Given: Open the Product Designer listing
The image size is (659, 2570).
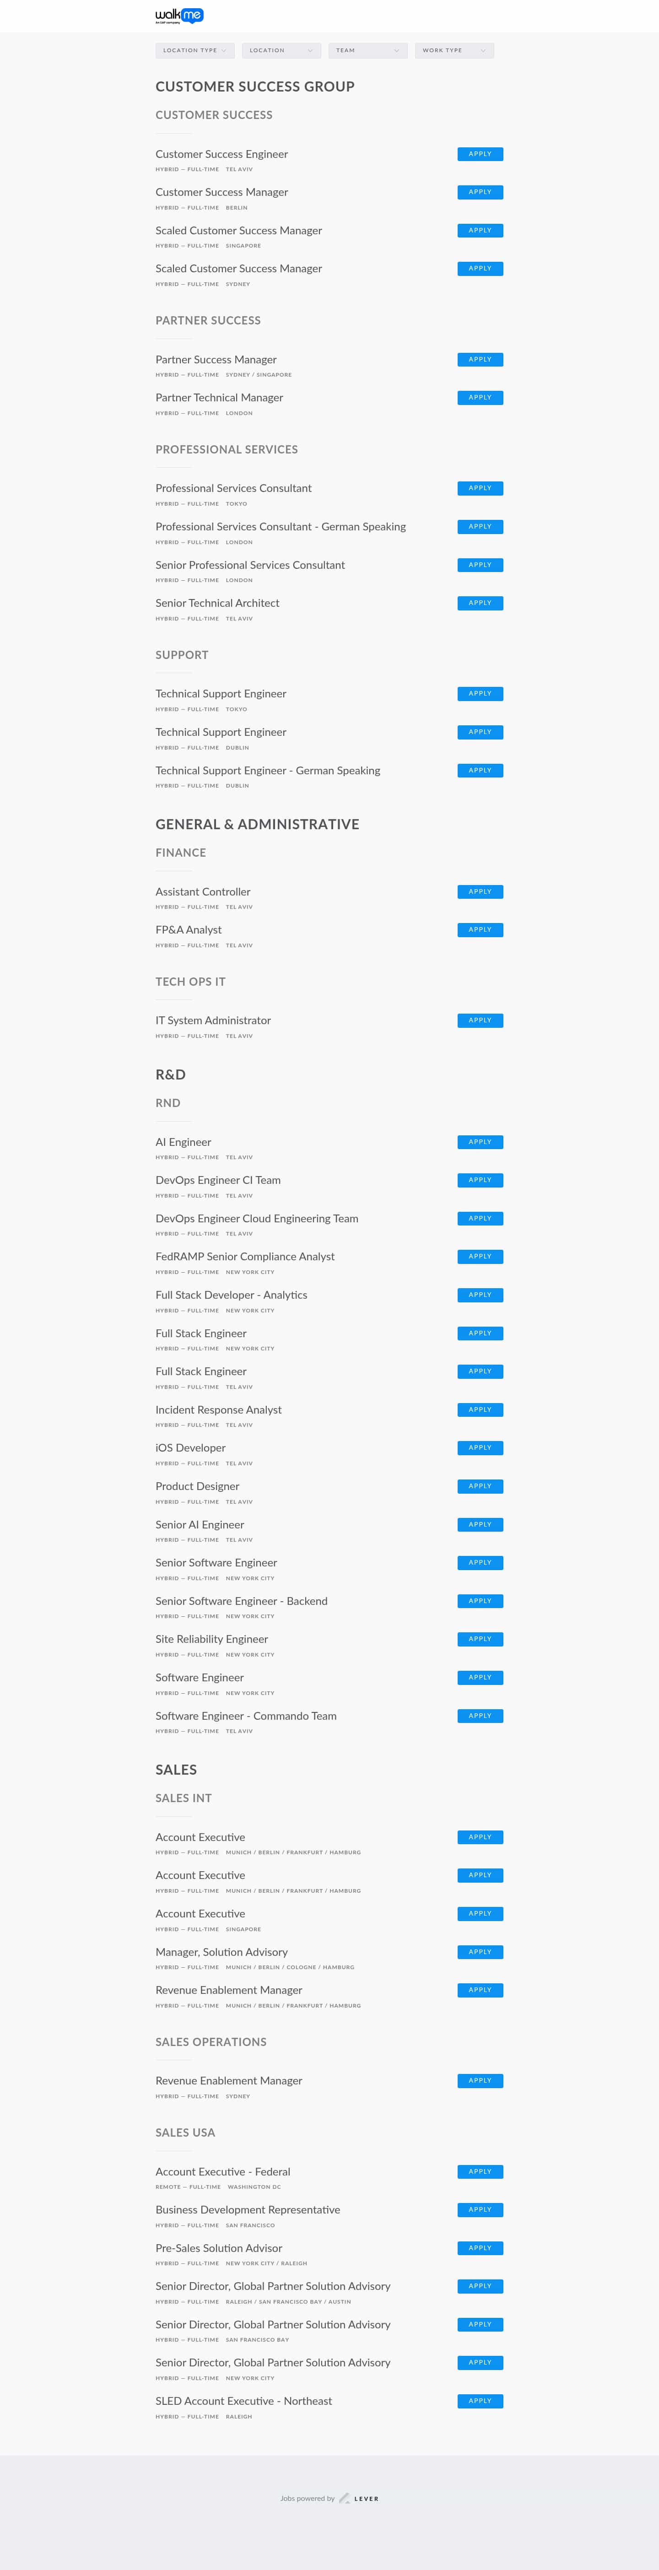Looking at the screenshot, I should (x=197, y=1486).
